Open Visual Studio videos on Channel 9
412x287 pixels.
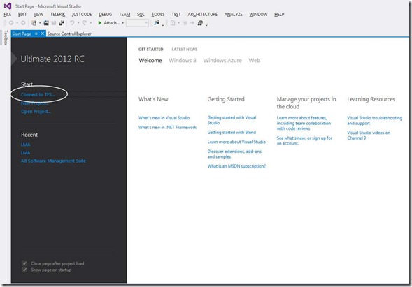pyautogui.click(x=369, y=135)
